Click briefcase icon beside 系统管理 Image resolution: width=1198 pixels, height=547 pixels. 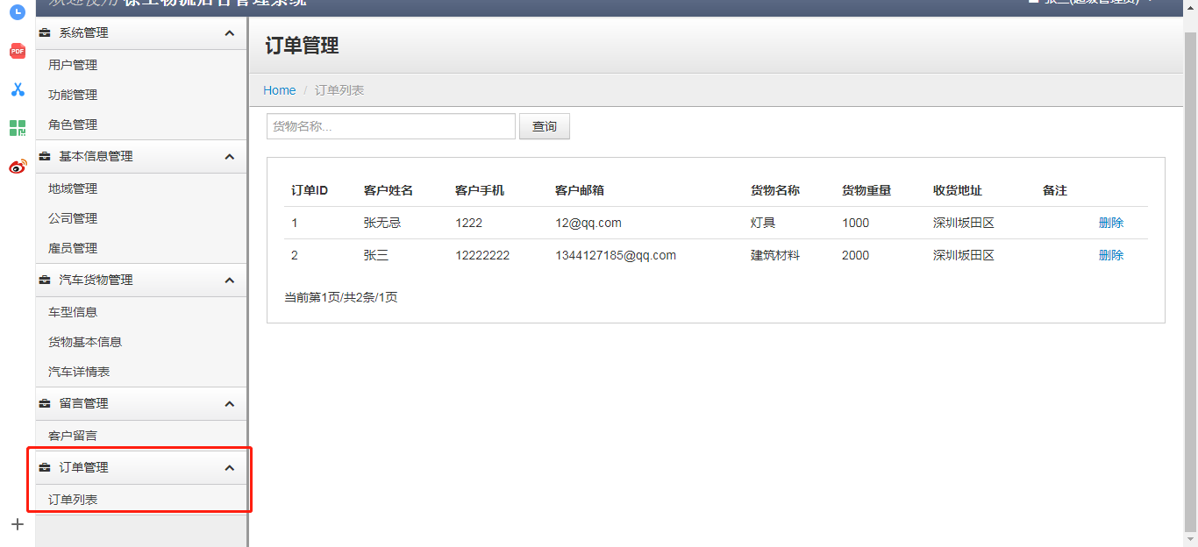click(x=45, y=33)
